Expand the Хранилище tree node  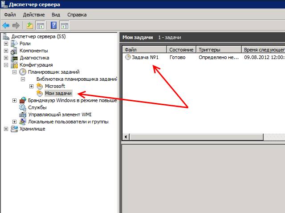point(6,129)
